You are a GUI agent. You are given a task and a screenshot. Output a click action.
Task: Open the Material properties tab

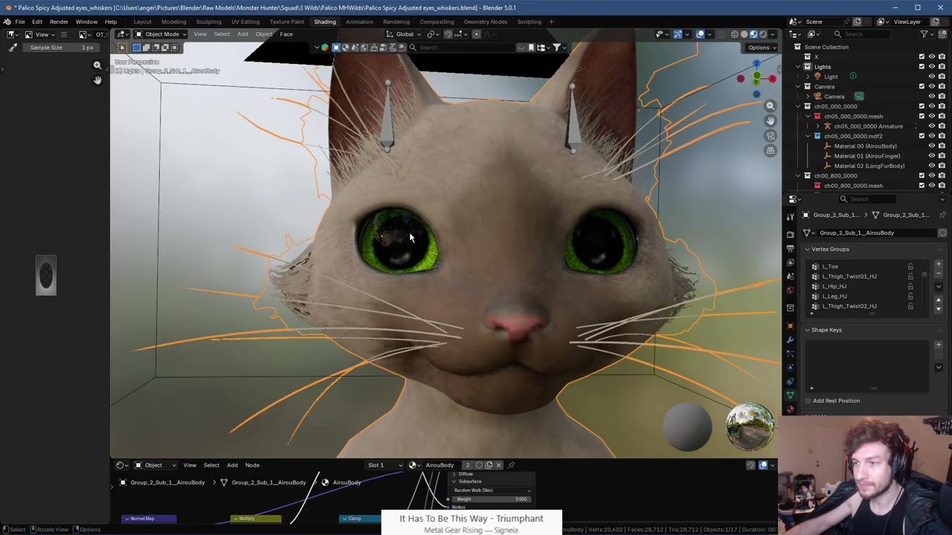pos(790,409)
